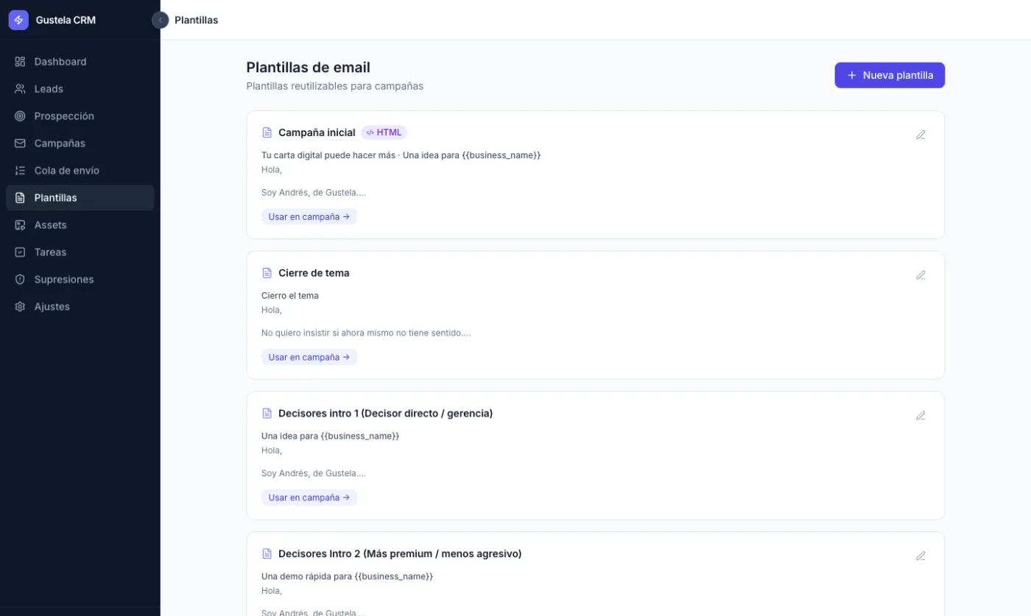Click the Campaña inicial template title
1031x616 pixels.
pyautogui.click(x=317, y=132)
